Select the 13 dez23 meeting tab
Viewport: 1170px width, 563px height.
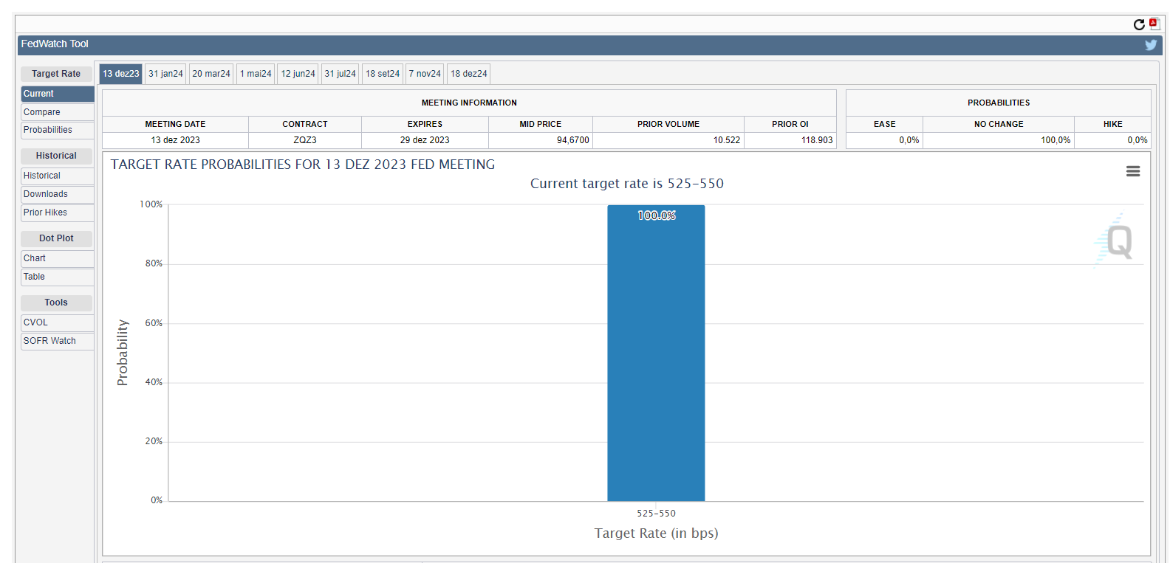[121, 74]
